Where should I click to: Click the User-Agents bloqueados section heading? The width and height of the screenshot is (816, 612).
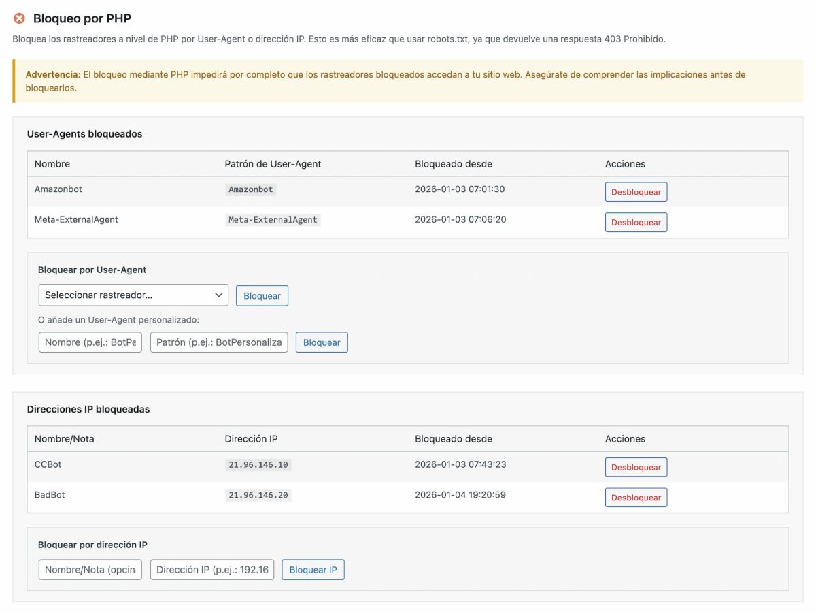point(84,133)
